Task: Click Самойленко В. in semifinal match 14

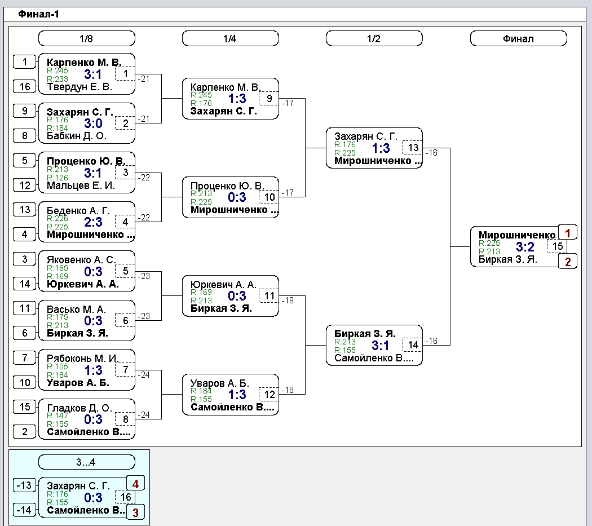Action: point(374,358)
